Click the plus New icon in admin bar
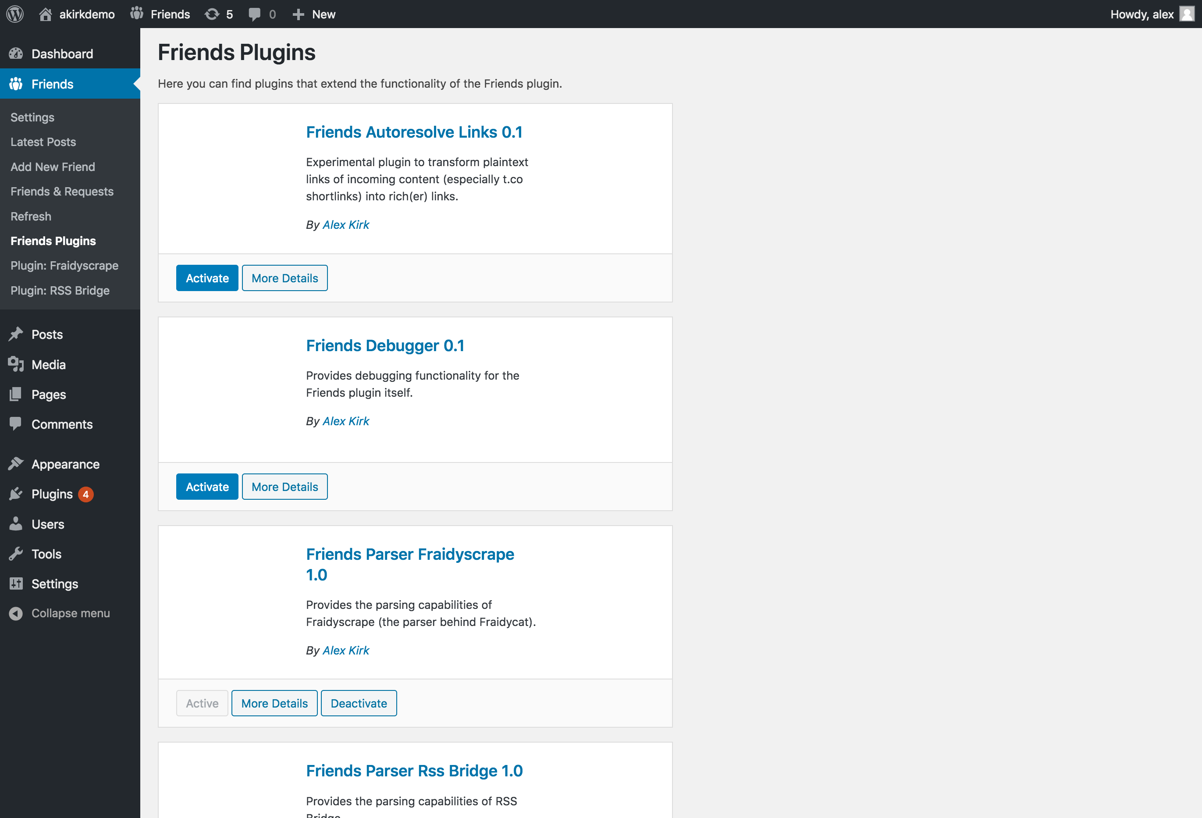Viewport: 1202px width, 818px height. (x=299, y=14)
